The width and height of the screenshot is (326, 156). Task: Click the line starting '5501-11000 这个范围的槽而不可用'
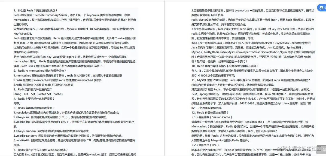click(214, 75)
